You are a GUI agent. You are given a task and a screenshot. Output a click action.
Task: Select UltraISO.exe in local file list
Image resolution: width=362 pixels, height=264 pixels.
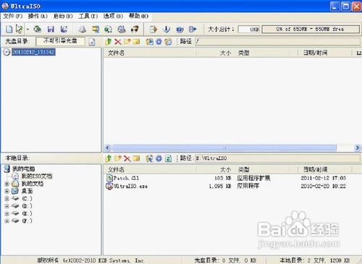point(130,186)
